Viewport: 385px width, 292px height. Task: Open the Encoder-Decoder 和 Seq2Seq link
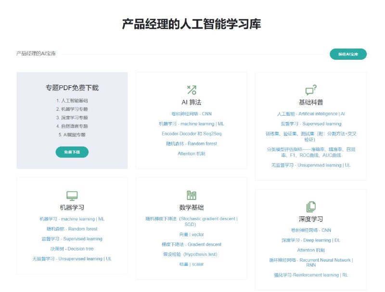(x=191, y=133)
